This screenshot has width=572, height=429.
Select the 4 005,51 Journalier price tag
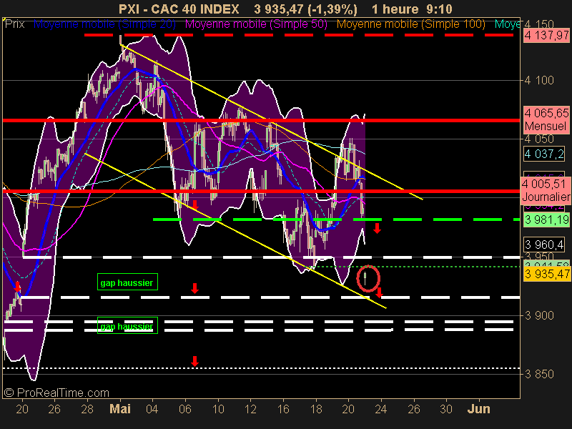coord(546,190)
